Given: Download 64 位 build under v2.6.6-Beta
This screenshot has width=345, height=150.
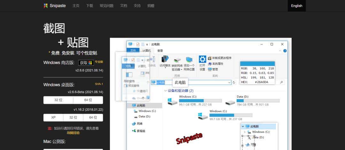Looking at the screenshot, I should 88,100.
